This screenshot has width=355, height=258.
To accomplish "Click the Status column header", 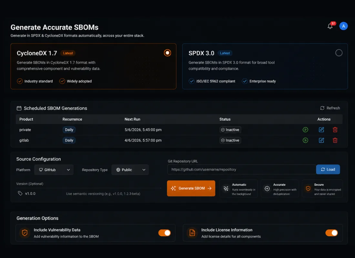I will (x=225, y=119).
